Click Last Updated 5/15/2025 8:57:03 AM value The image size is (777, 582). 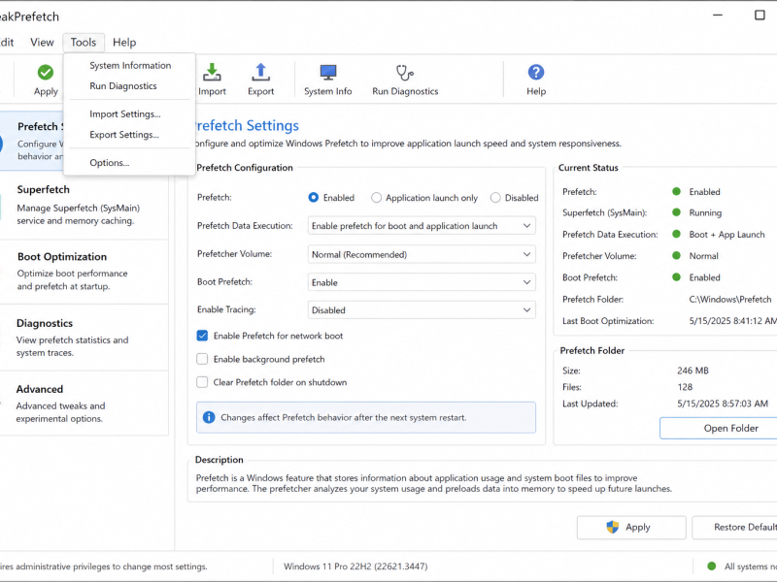[x=723, y=404]
